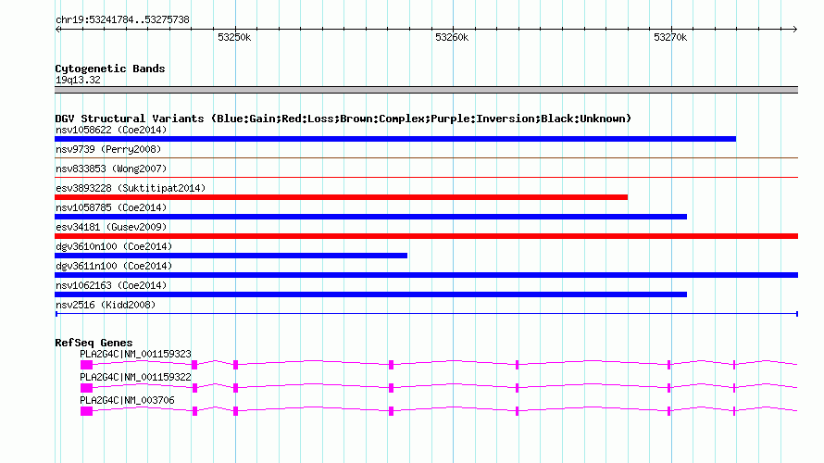
Task: Click the PLA2G4C|NM_003706 transcript label
Action: (x=127, y=400)
